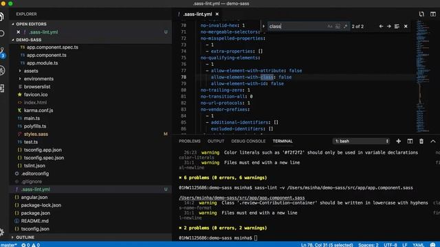Open app.component.spec.ts file
Image resolution: width=440 pixels, height=247 pixels.
coord(52,47)
